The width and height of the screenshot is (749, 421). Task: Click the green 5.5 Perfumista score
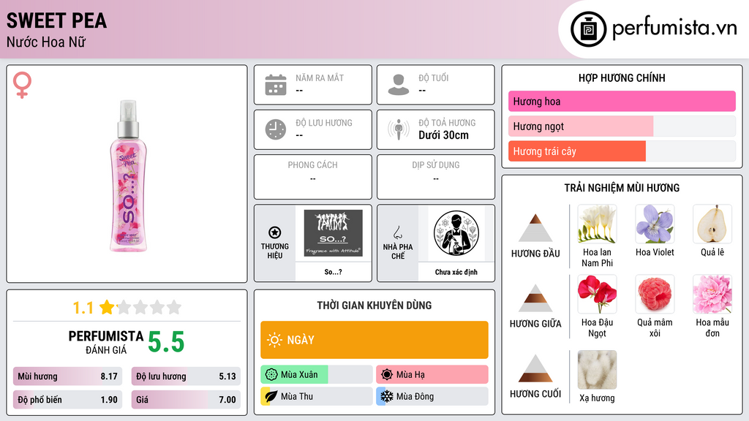[x=166, y=342]
